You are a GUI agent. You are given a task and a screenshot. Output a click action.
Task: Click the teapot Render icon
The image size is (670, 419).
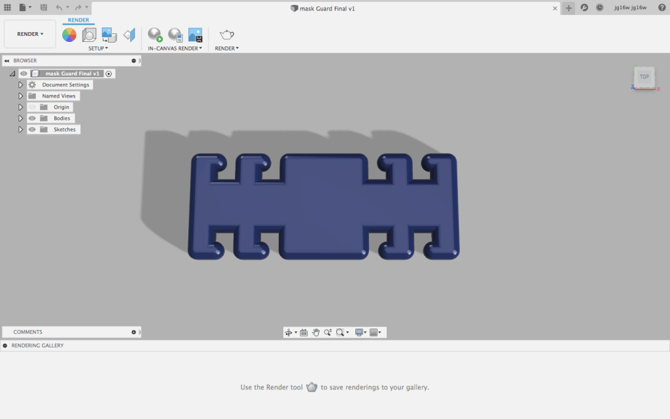[226, 35]
